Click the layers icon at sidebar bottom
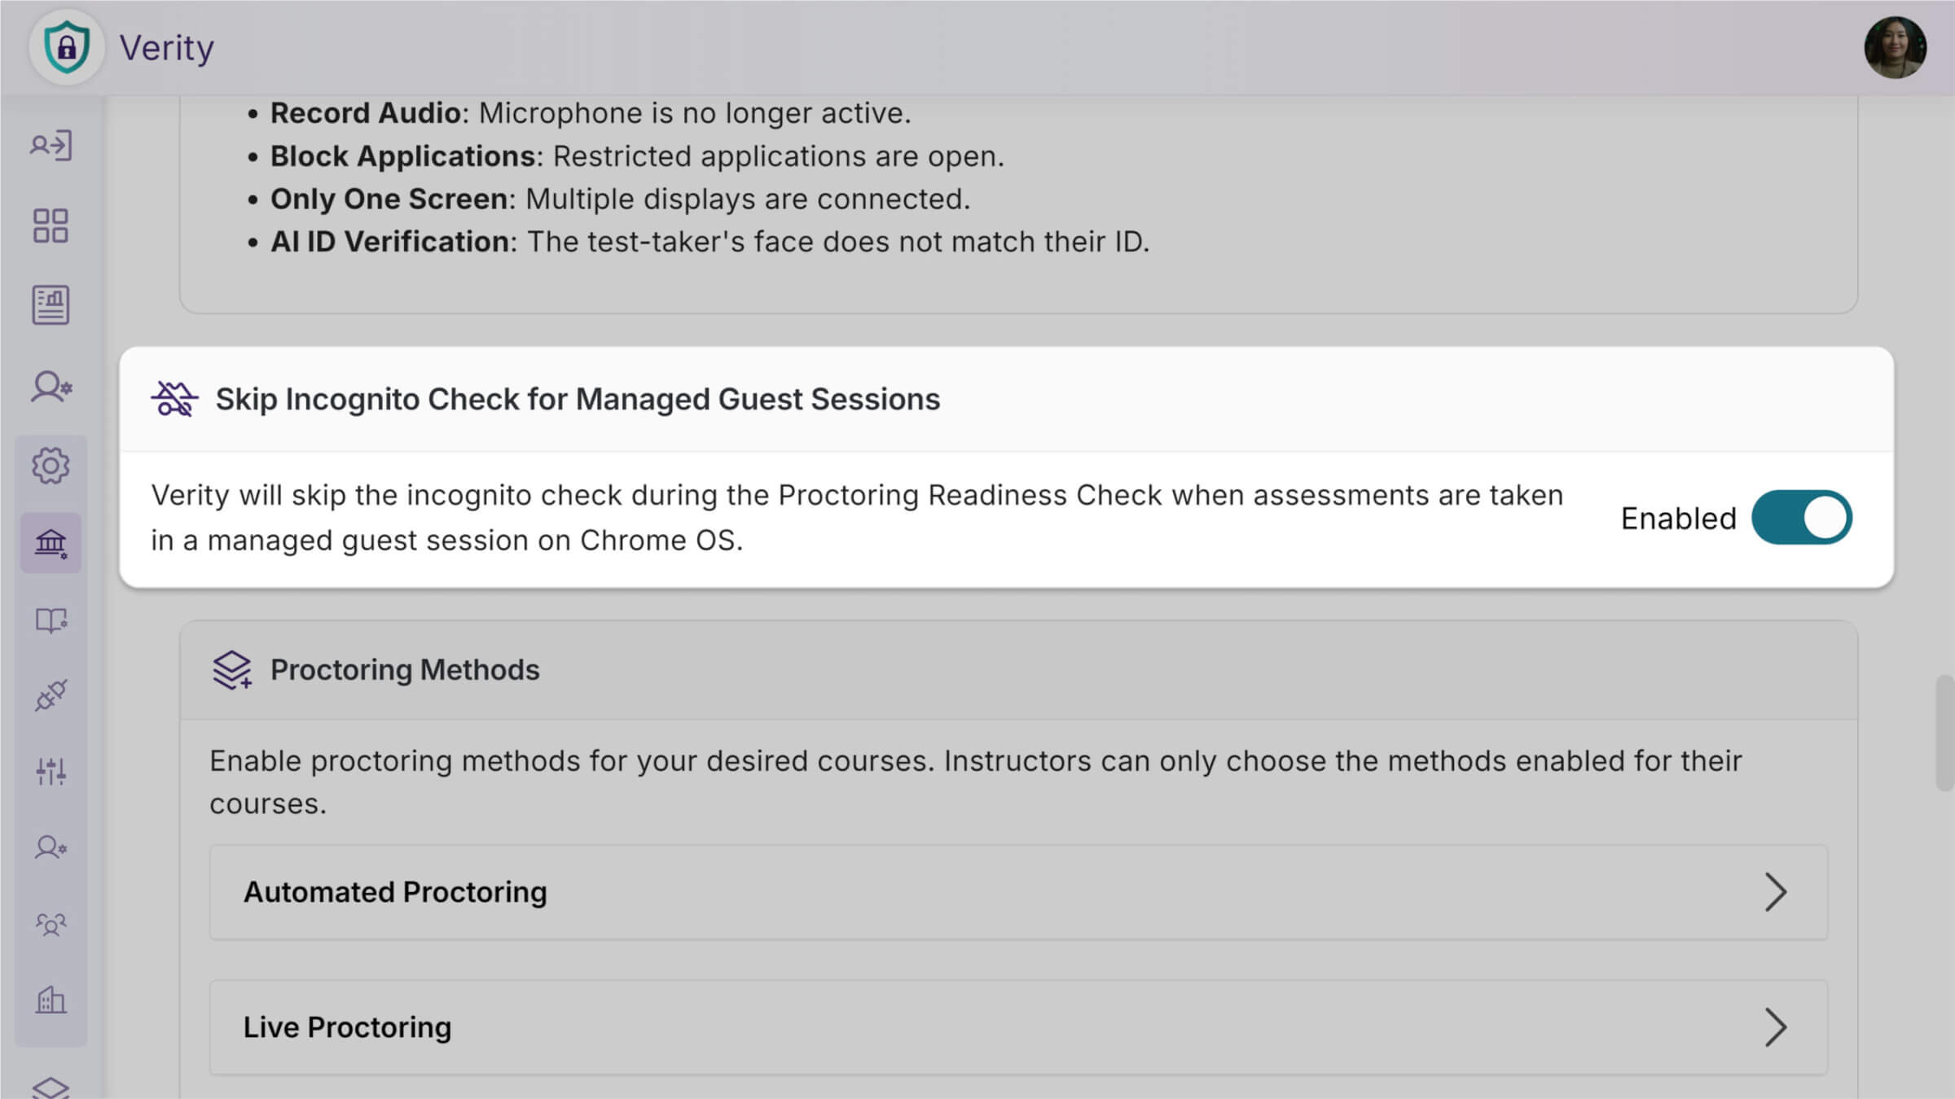The height and width of the screenshot is (1099, 1955). [51, 1088]
